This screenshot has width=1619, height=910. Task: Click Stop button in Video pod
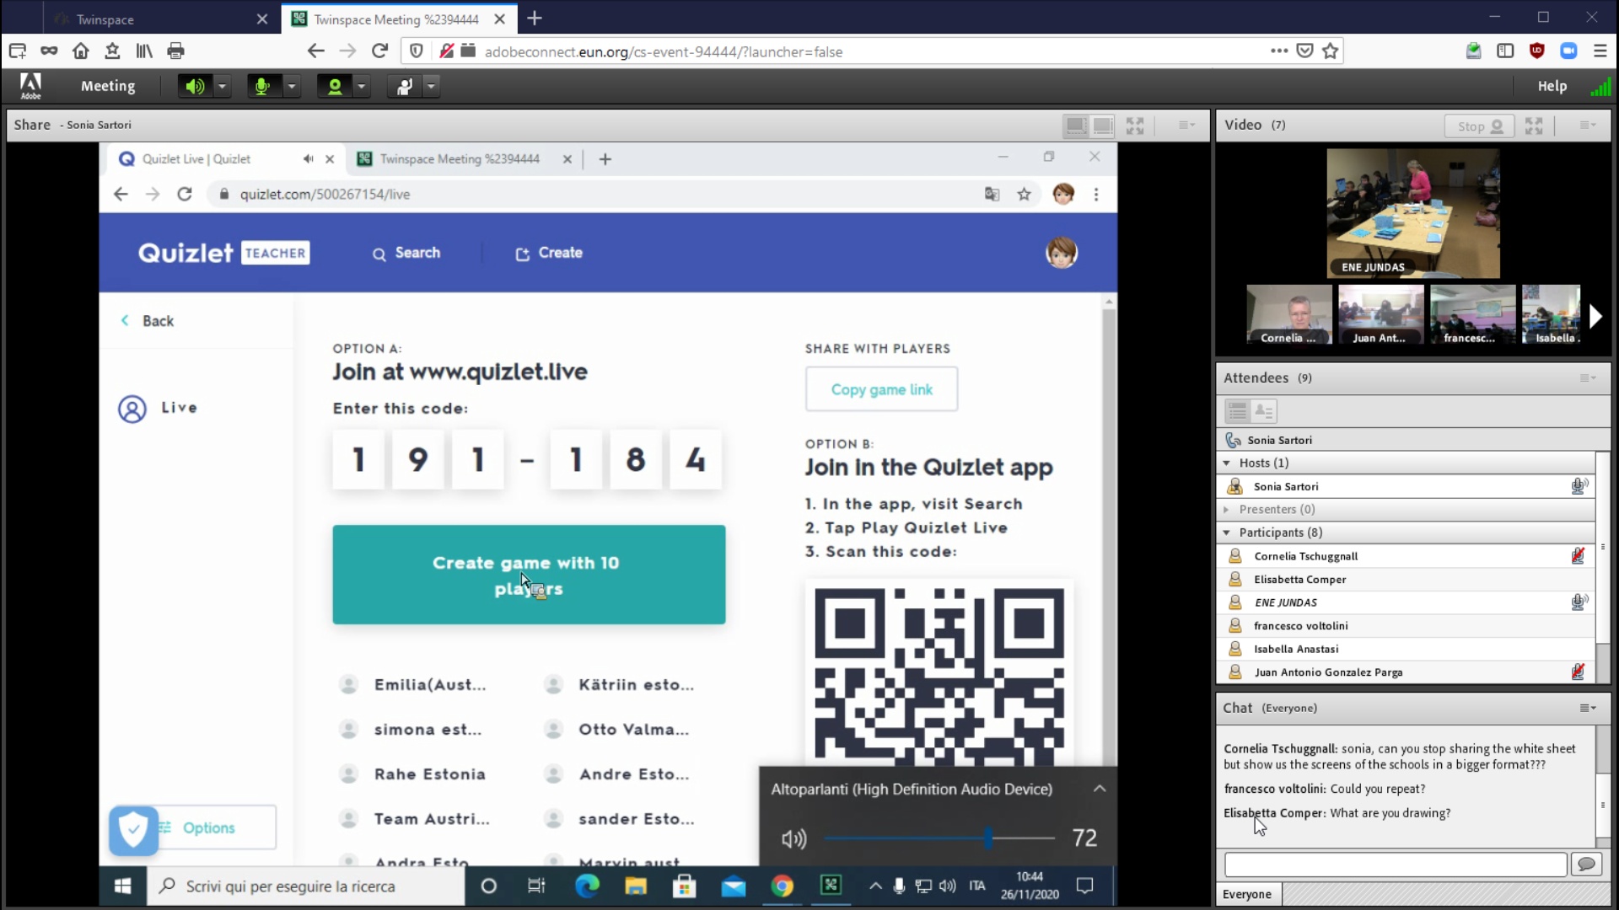point(1479,126)
